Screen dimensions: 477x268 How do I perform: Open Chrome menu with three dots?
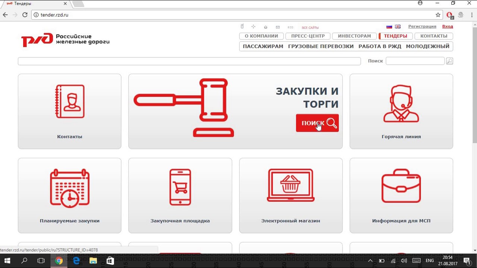tap(471, 15)
